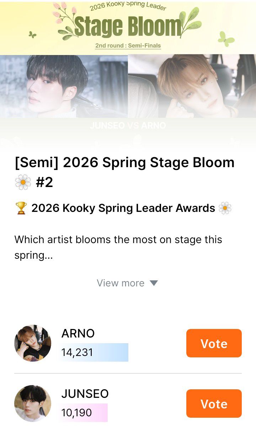Tap the light-haired ARNO banner photo
This screenshot has height=439, width=256.
point(192,86)
